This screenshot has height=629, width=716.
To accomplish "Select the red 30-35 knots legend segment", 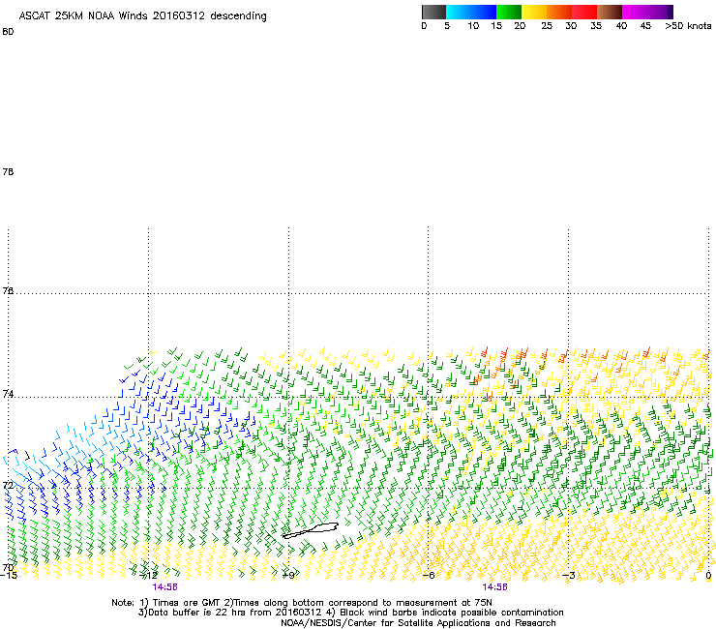I will 584,12.
